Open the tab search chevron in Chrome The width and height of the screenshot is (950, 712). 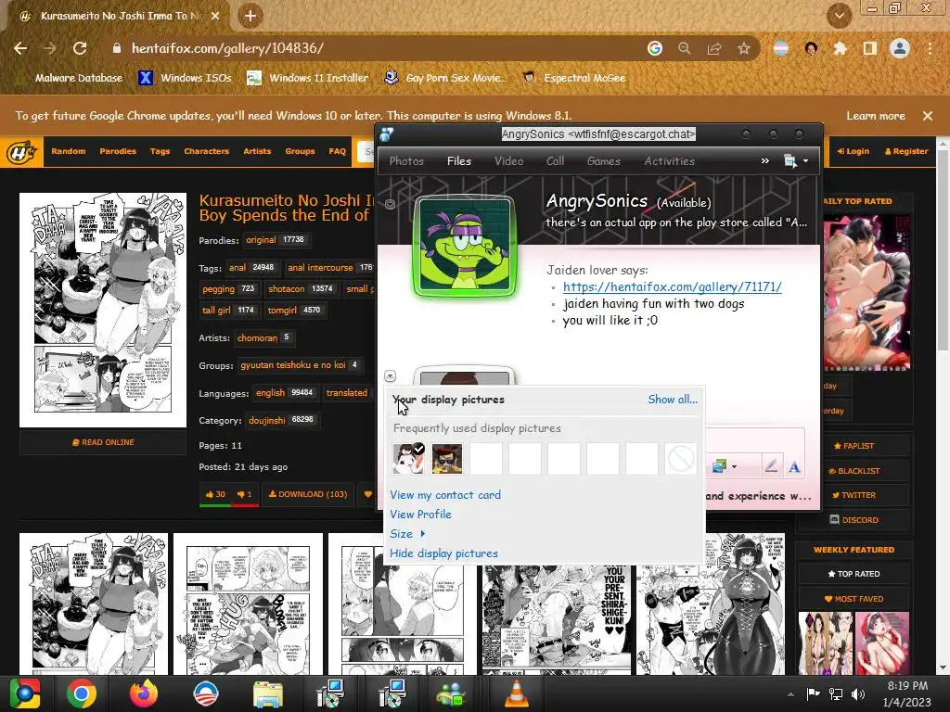click(x=840, y=16)
